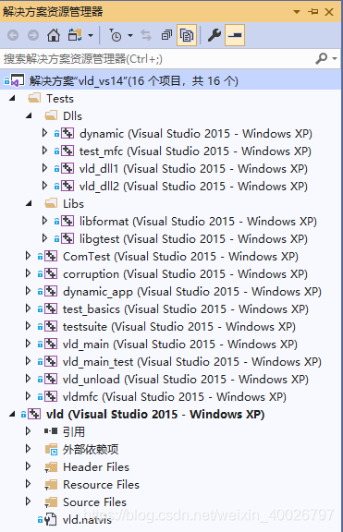Expand the Header Files filter
Viewport: 343px width, 532px height.
point(28,466)
